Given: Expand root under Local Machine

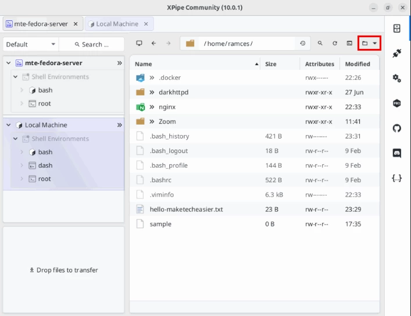Looking at the screenshot, I should point(22,179).
